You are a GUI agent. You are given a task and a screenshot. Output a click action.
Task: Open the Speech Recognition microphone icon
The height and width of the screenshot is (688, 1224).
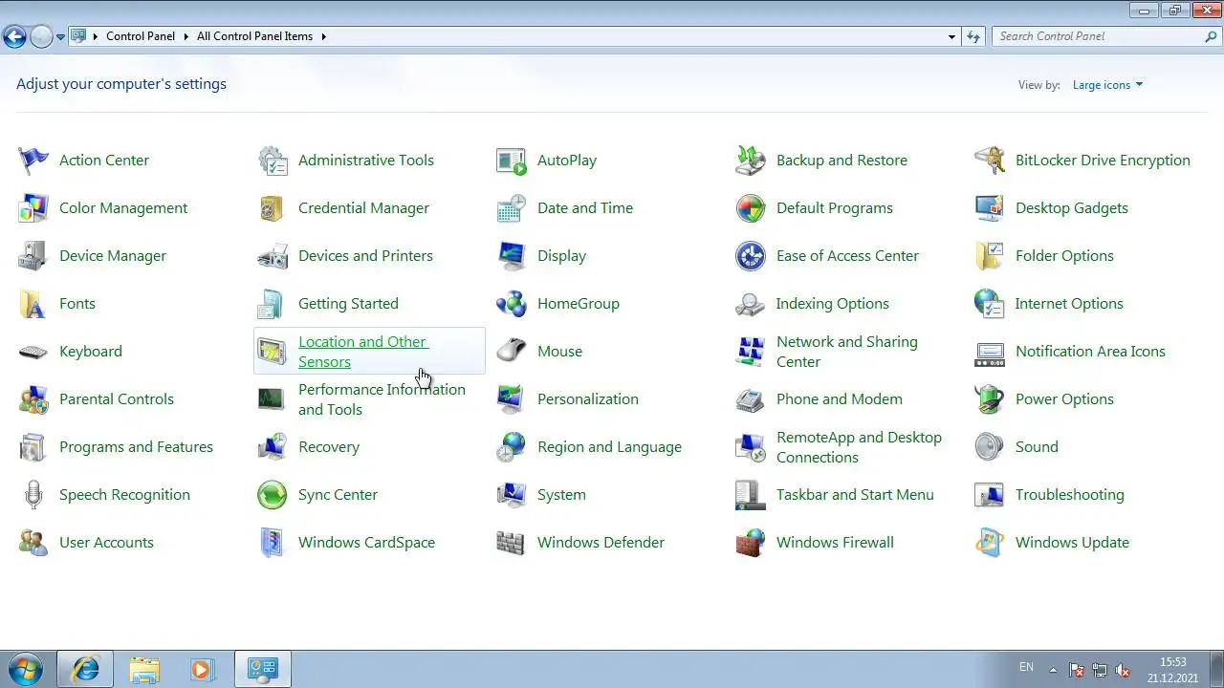coord(33,495)
